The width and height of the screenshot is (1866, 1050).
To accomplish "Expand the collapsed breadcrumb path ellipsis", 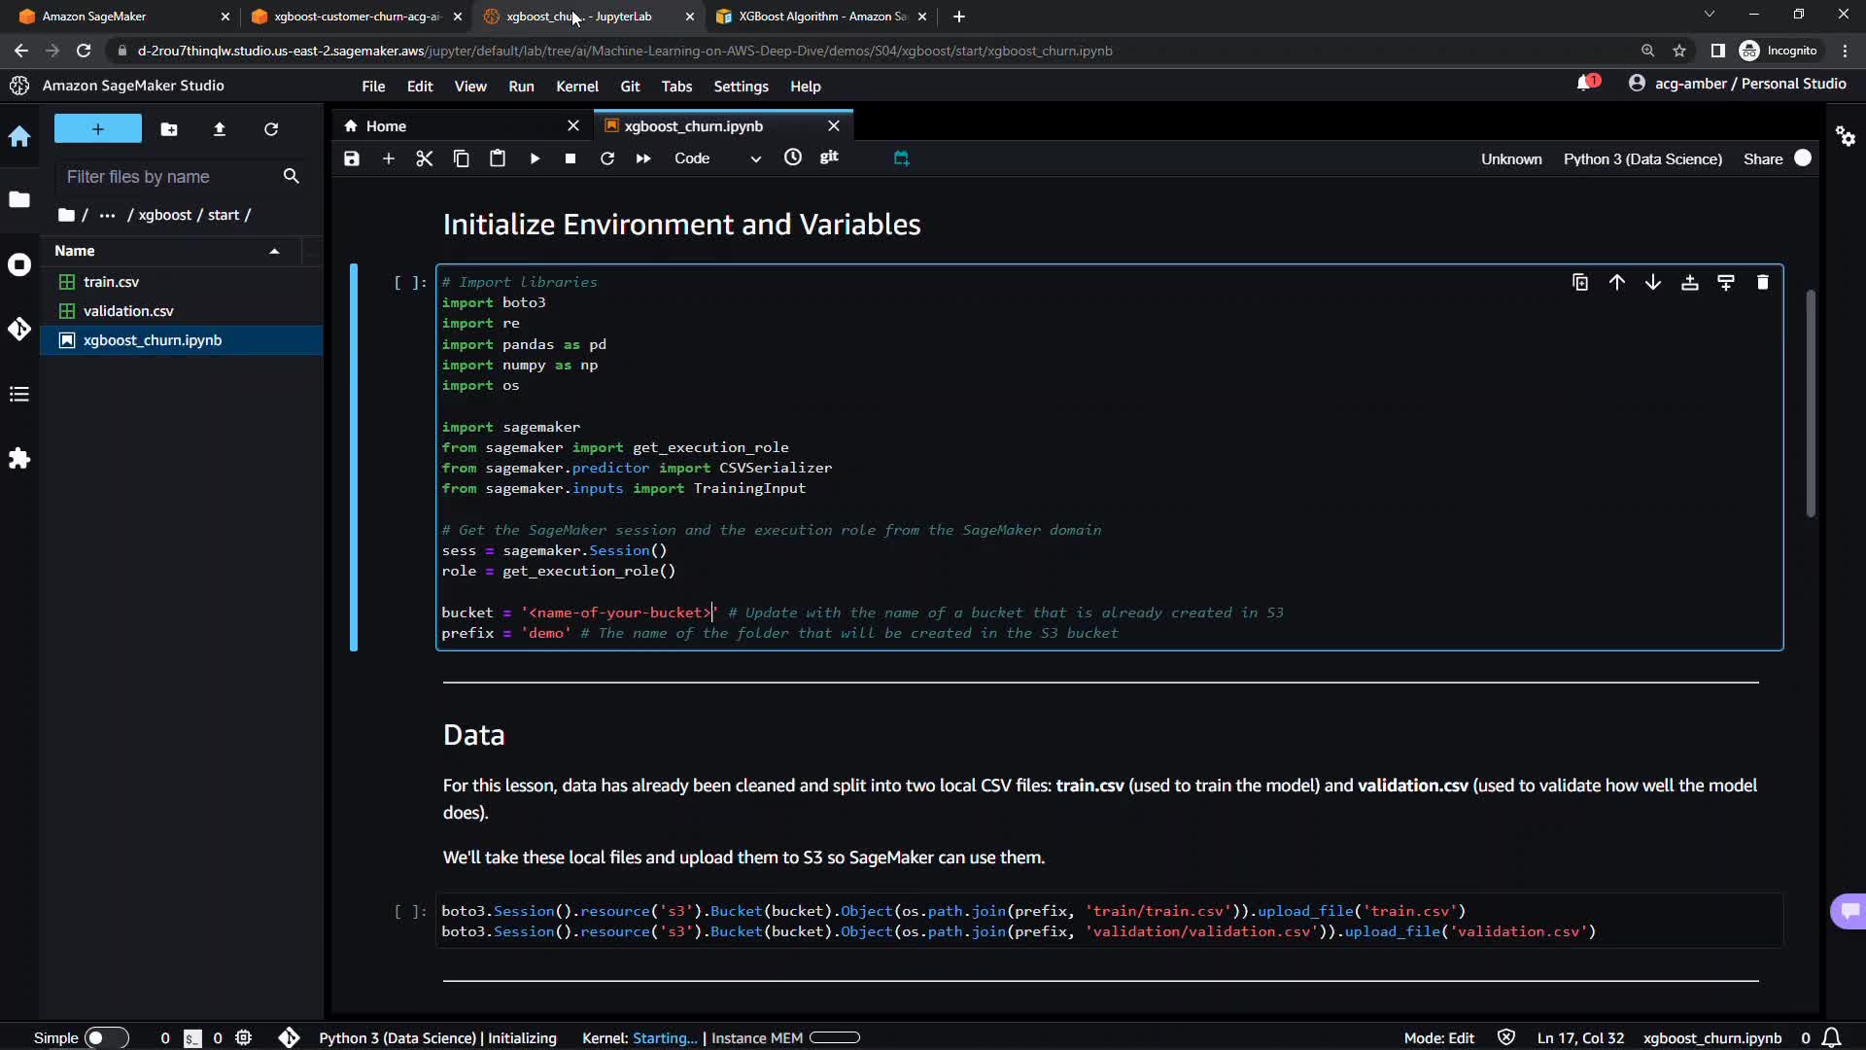I will [107, 215].
